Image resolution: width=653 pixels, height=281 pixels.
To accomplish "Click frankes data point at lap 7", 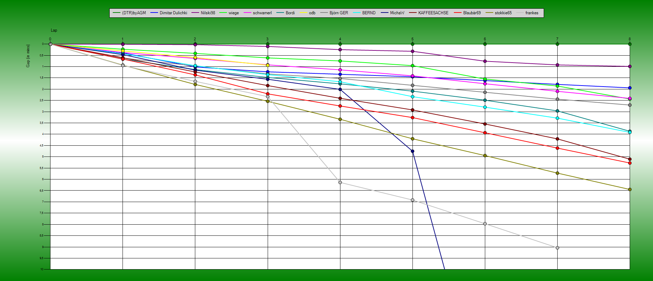I will [x=557, y=248].
